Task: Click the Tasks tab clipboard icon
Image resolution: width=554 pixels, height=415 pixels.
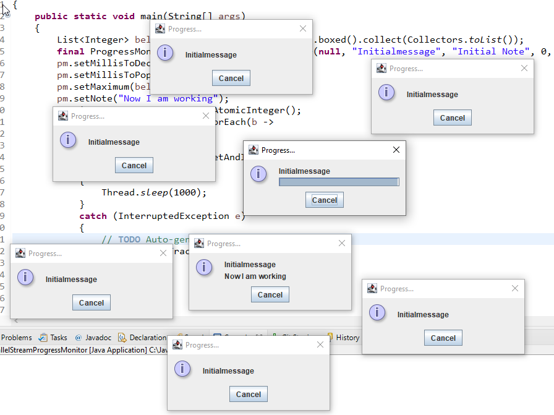Action: click(43, 338)
